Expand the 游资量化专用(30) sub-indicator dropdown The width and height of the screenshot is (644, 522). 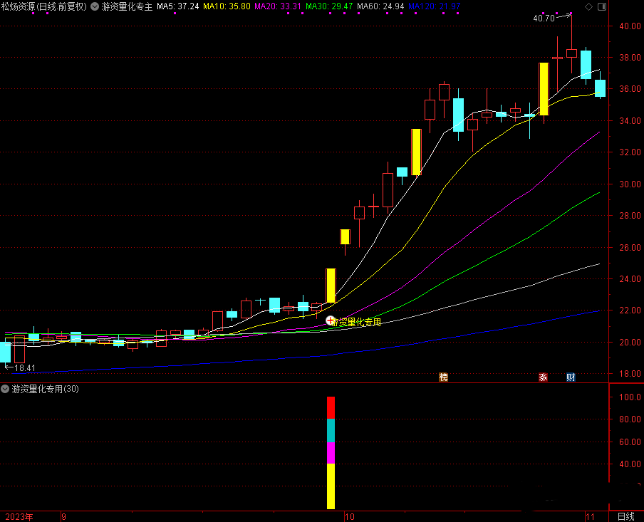coord(6,390)
